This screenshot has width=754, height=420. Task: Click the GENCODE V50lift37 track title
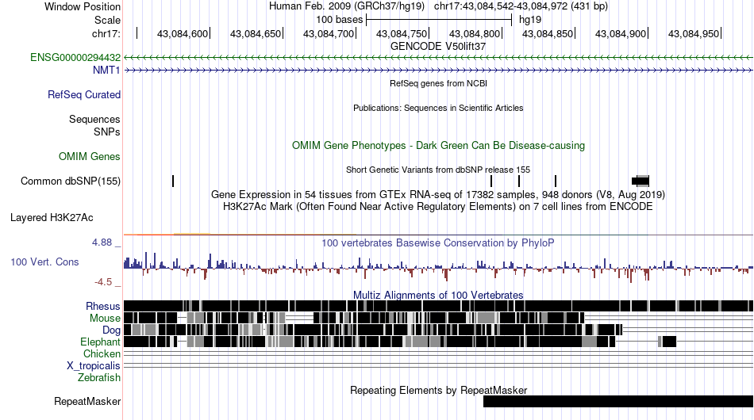tap(438, 47)
